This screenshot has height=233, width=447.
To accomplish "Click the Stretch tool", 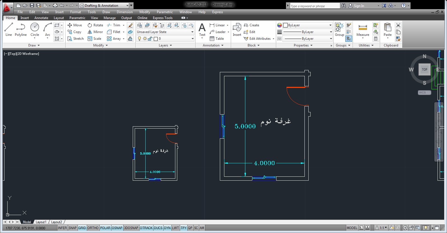I will tap(76, 39).
